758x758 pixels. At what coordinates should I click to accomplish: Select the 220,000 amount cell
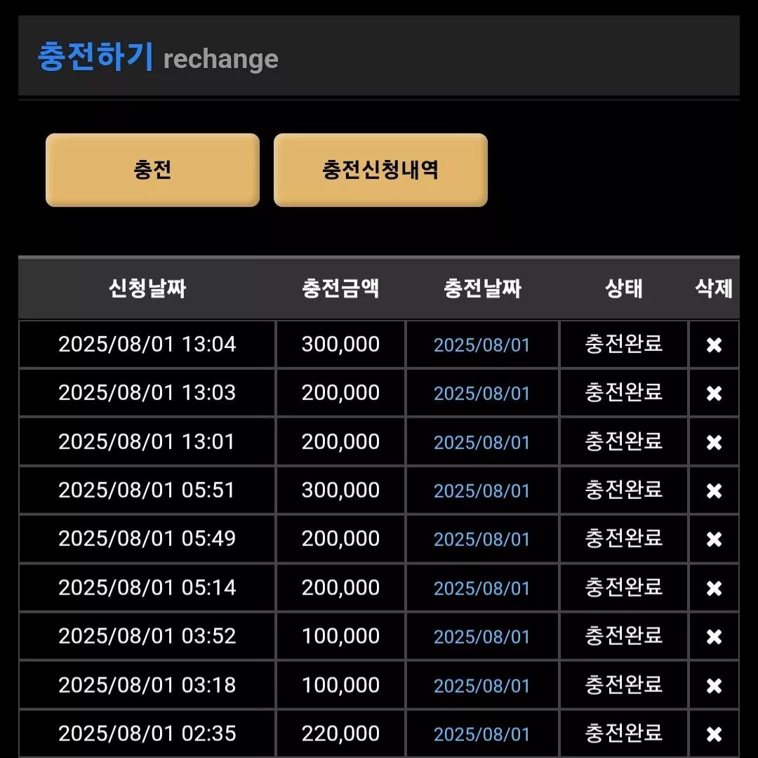point(340,733)
